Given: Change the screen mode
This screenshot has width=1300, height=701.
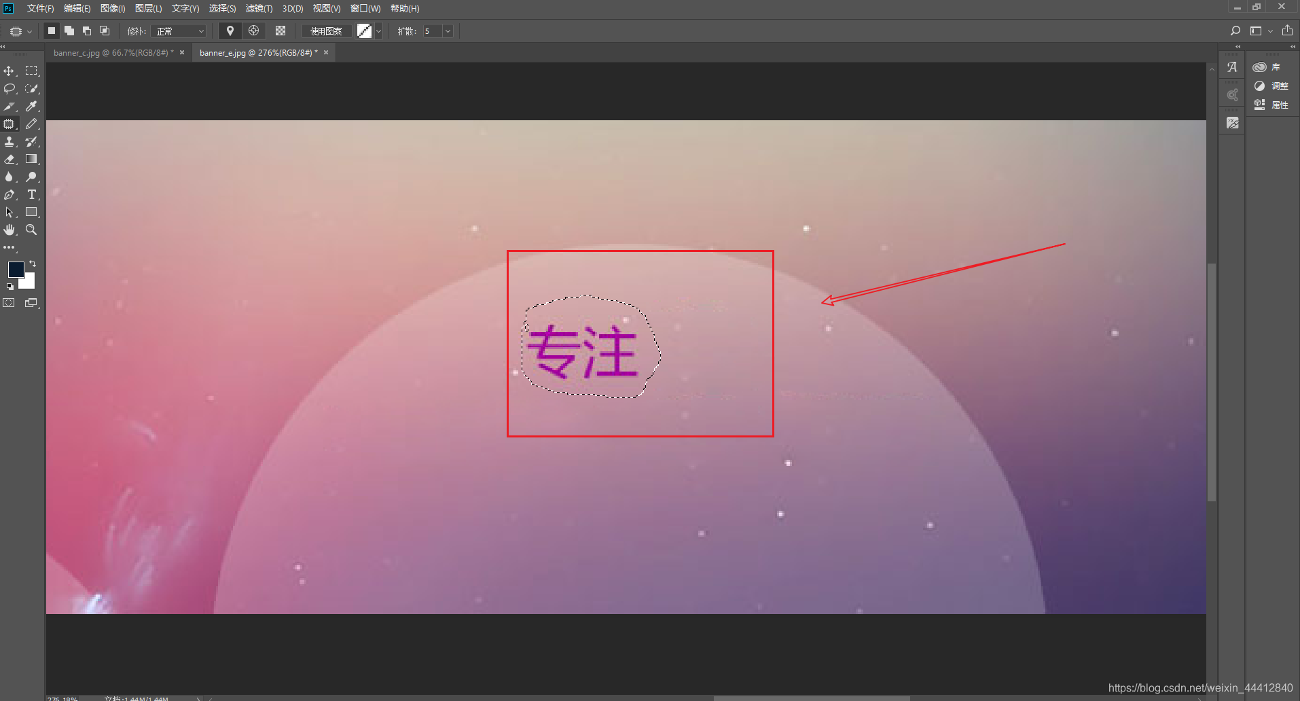Looking at the screenshot, I should [31, 303].
